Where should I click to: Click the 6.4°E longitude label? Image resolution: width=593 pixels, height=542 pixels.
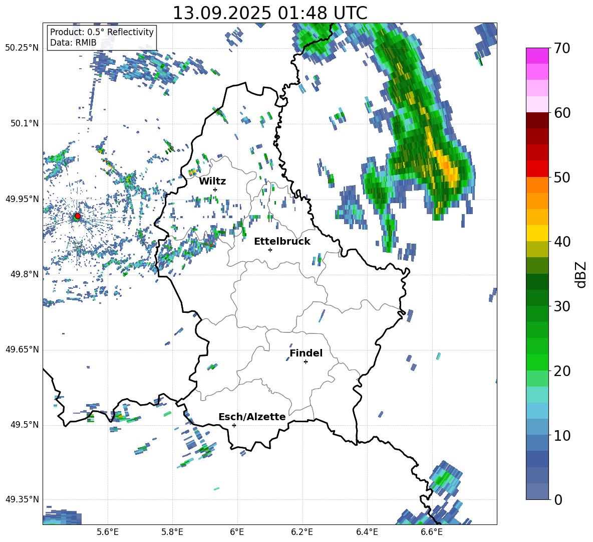[x=367, y=532]
